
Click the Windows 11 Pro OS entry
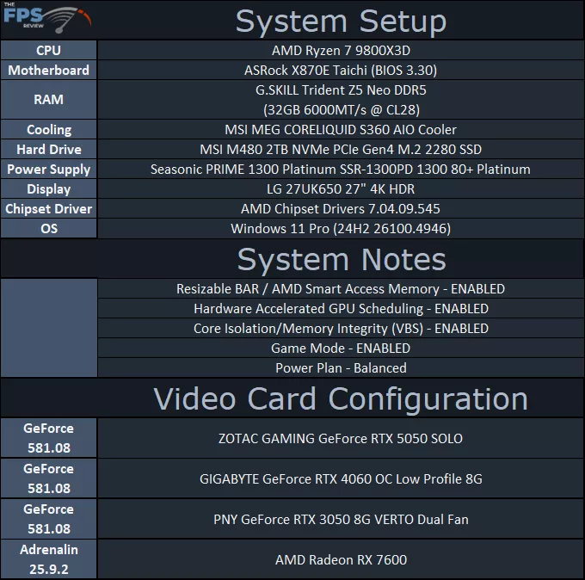[x=340, y=229]
